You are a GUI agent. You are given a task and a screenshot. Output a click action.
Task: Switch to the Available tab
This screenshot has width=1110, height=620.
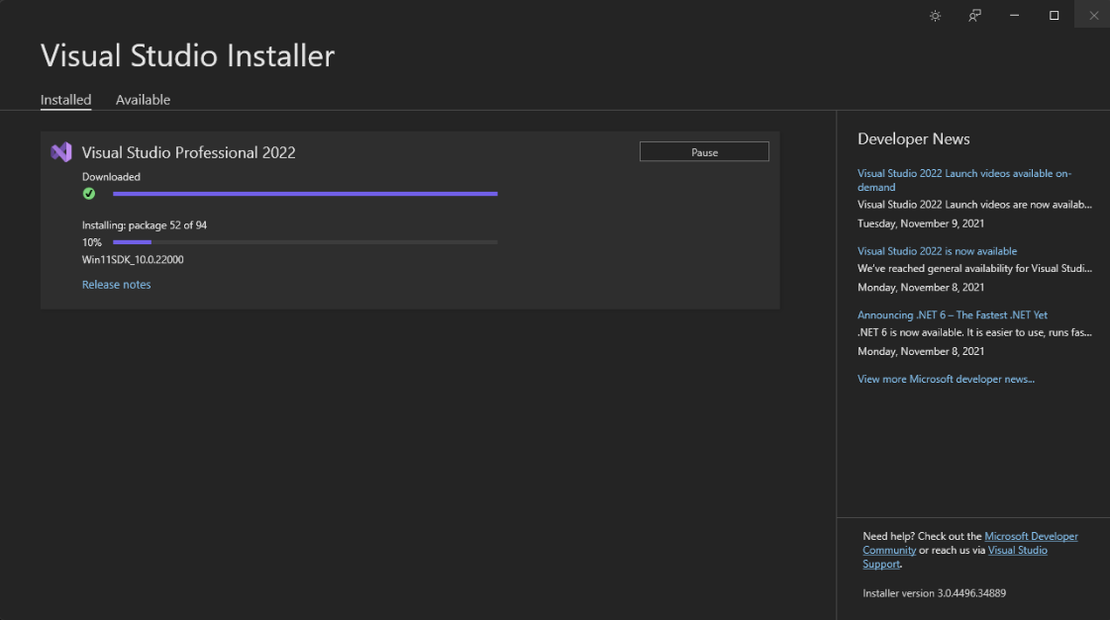coord(143,100)
